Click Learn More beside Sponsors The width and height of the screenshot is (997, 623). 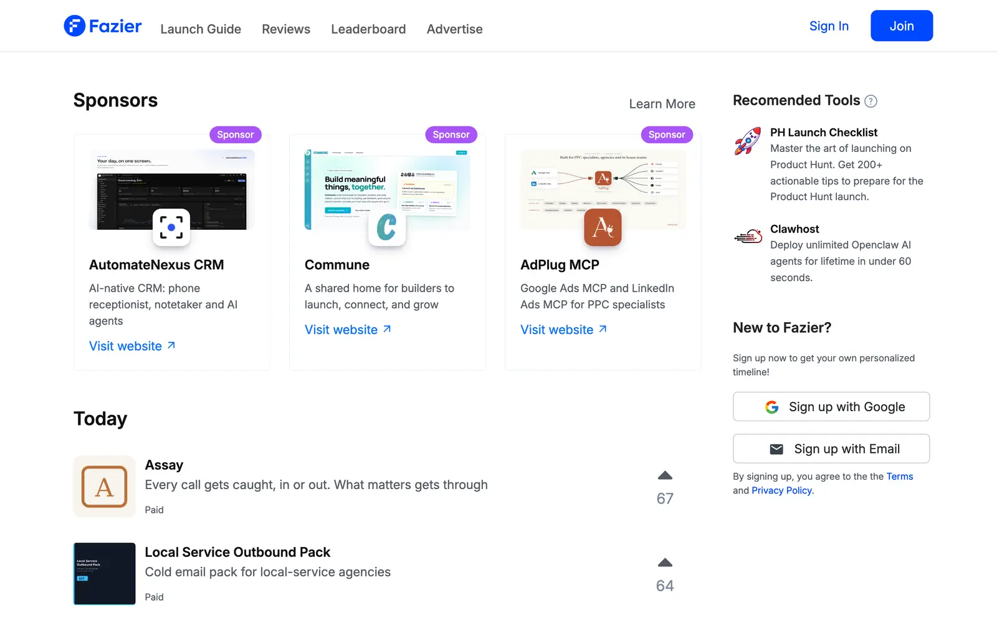coord(662,104)
